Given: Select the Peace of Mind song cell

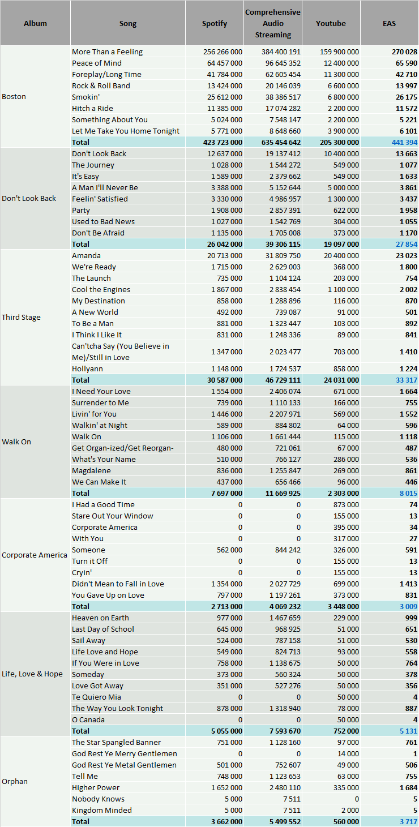Looking at the screenshot, I should point(128,63).
